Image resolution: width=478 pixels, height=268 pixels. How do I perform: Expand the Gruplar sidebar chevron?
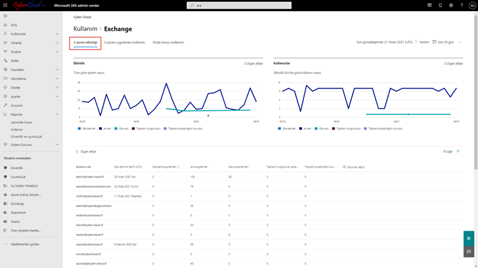click(x=57, y=52)
